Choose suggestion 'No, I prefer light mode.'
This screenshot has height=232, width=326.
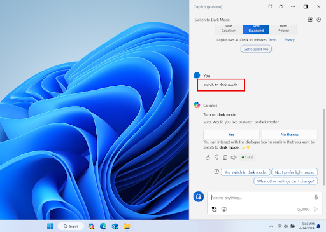(294, 172)
